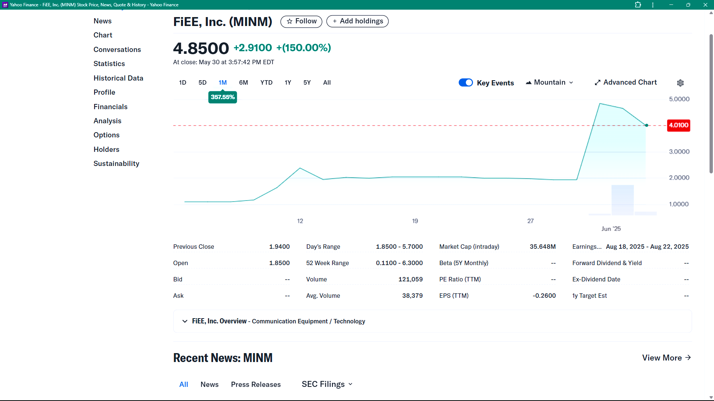The width and height of the screenshot is (714, 401).
Task: Open Statistics in the sidebar
Action: click(x=109, y=64)
